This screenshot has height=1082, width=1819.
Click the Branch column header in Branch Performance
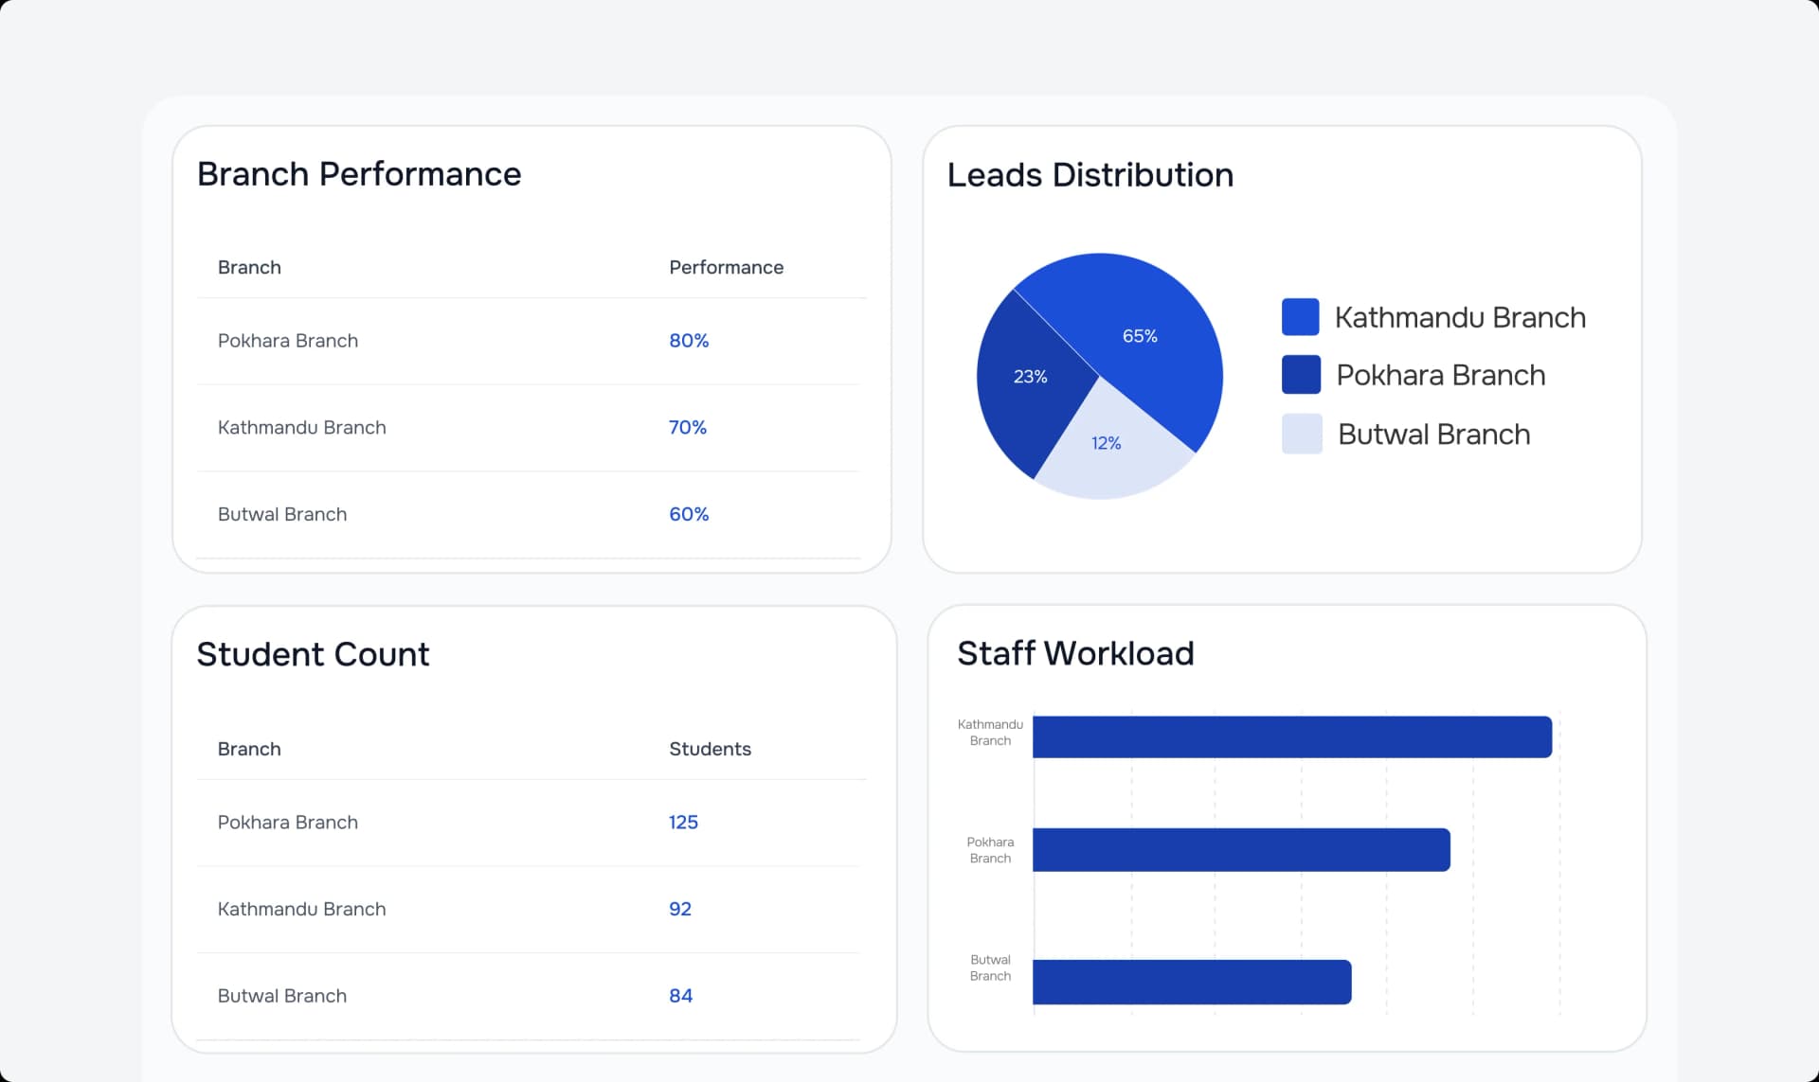[x=249, y=267]
